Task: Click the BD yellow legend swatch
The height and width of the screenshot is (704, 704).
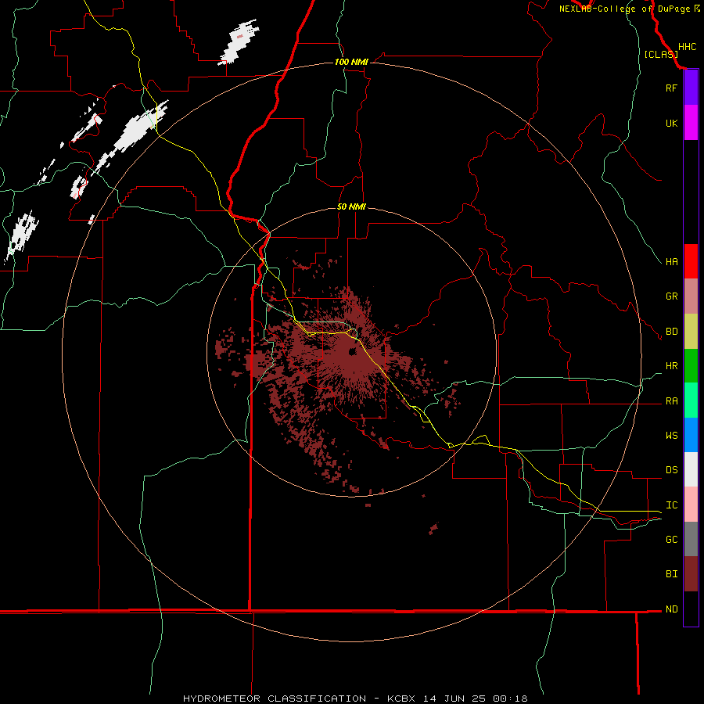Action: click(691, 332)
